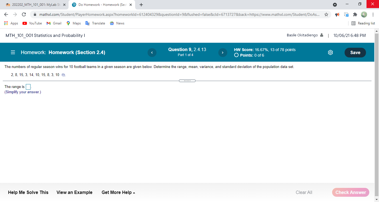
Task: Click the date '10/06/21 6:48 PM'
Action: tap(350, 36)
